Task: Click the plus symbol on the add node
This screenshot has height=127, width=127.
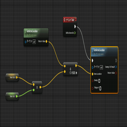Action: click(x=71, y=69)
